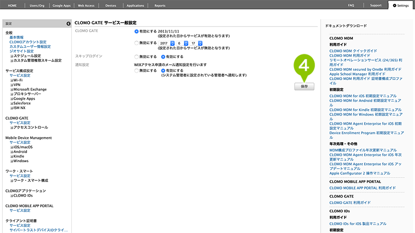Download CLOMO IDs for iOS 製品マニュアル
This screenshot has width=415, height=233.
(358, 224)
